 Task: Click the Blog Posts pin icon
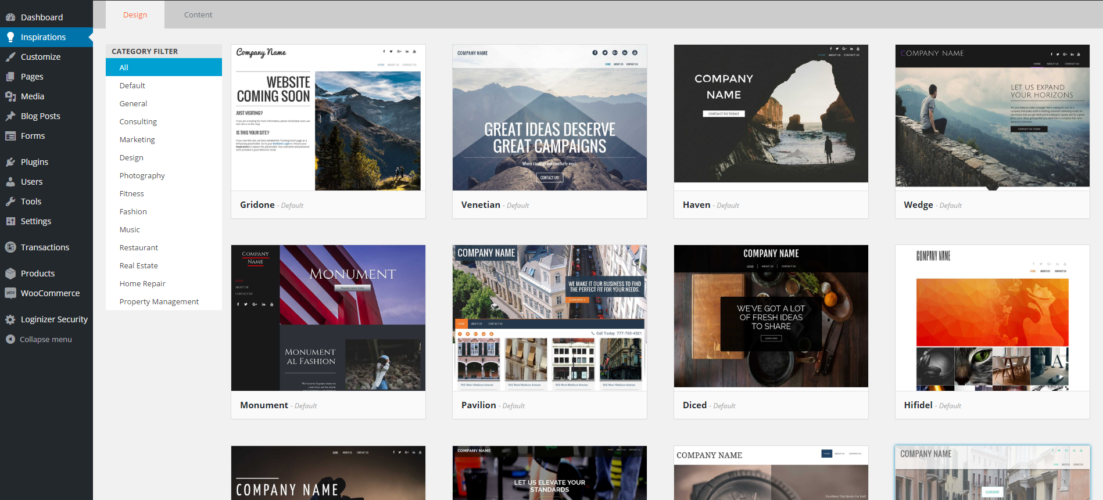[10, 116]
